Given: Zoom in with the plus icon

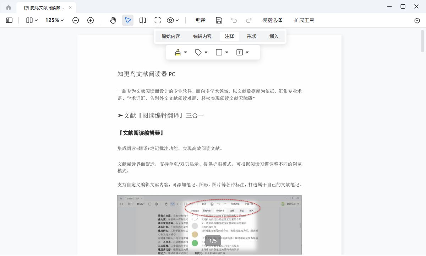Looking at the screenshot, I should 91,20.
